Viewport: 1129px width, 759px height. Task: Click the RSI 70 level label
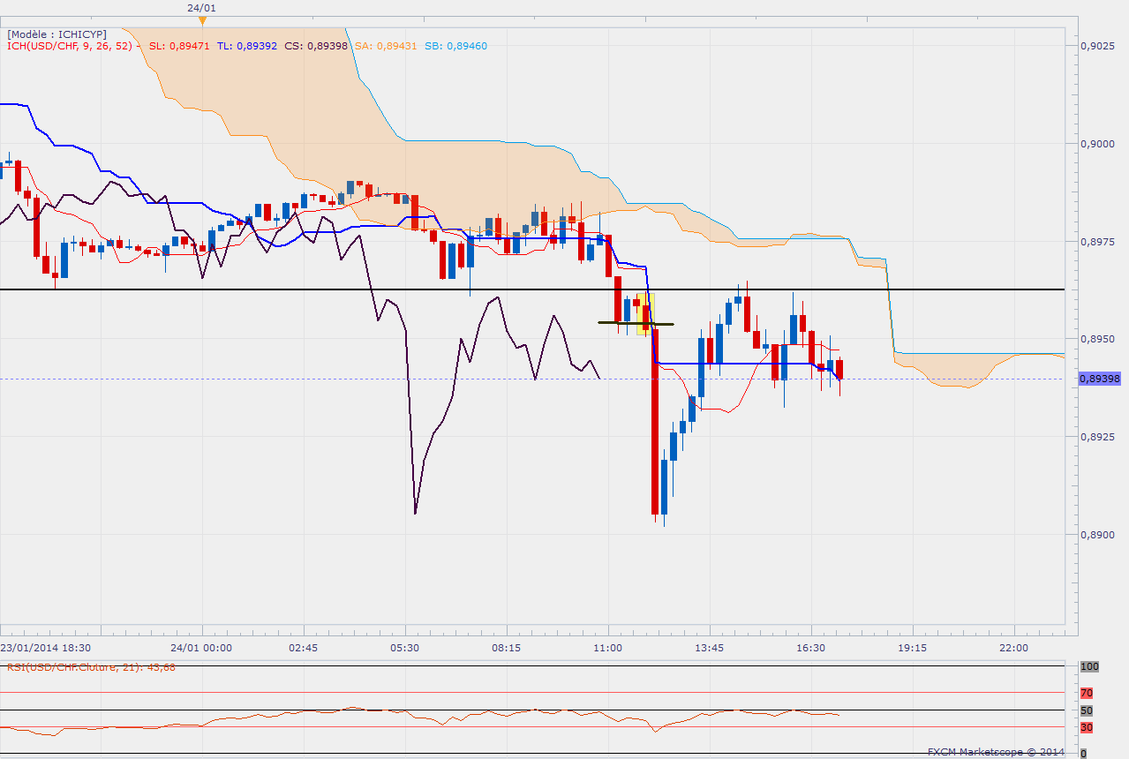tap(1088, 694)
